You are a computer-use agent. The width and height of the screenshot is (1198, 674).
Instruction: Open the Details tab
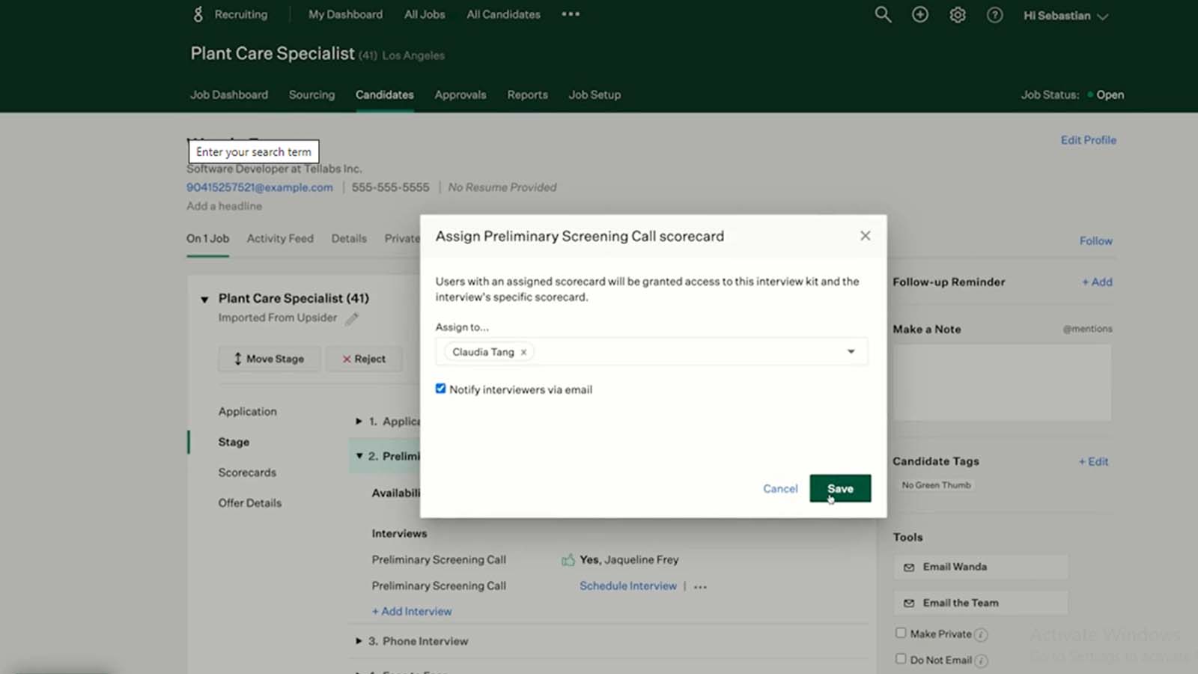pyautogui.click(x=349, y=239)
